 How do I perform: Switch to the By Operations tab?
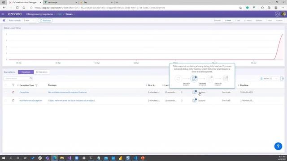[x=42, y=72]
